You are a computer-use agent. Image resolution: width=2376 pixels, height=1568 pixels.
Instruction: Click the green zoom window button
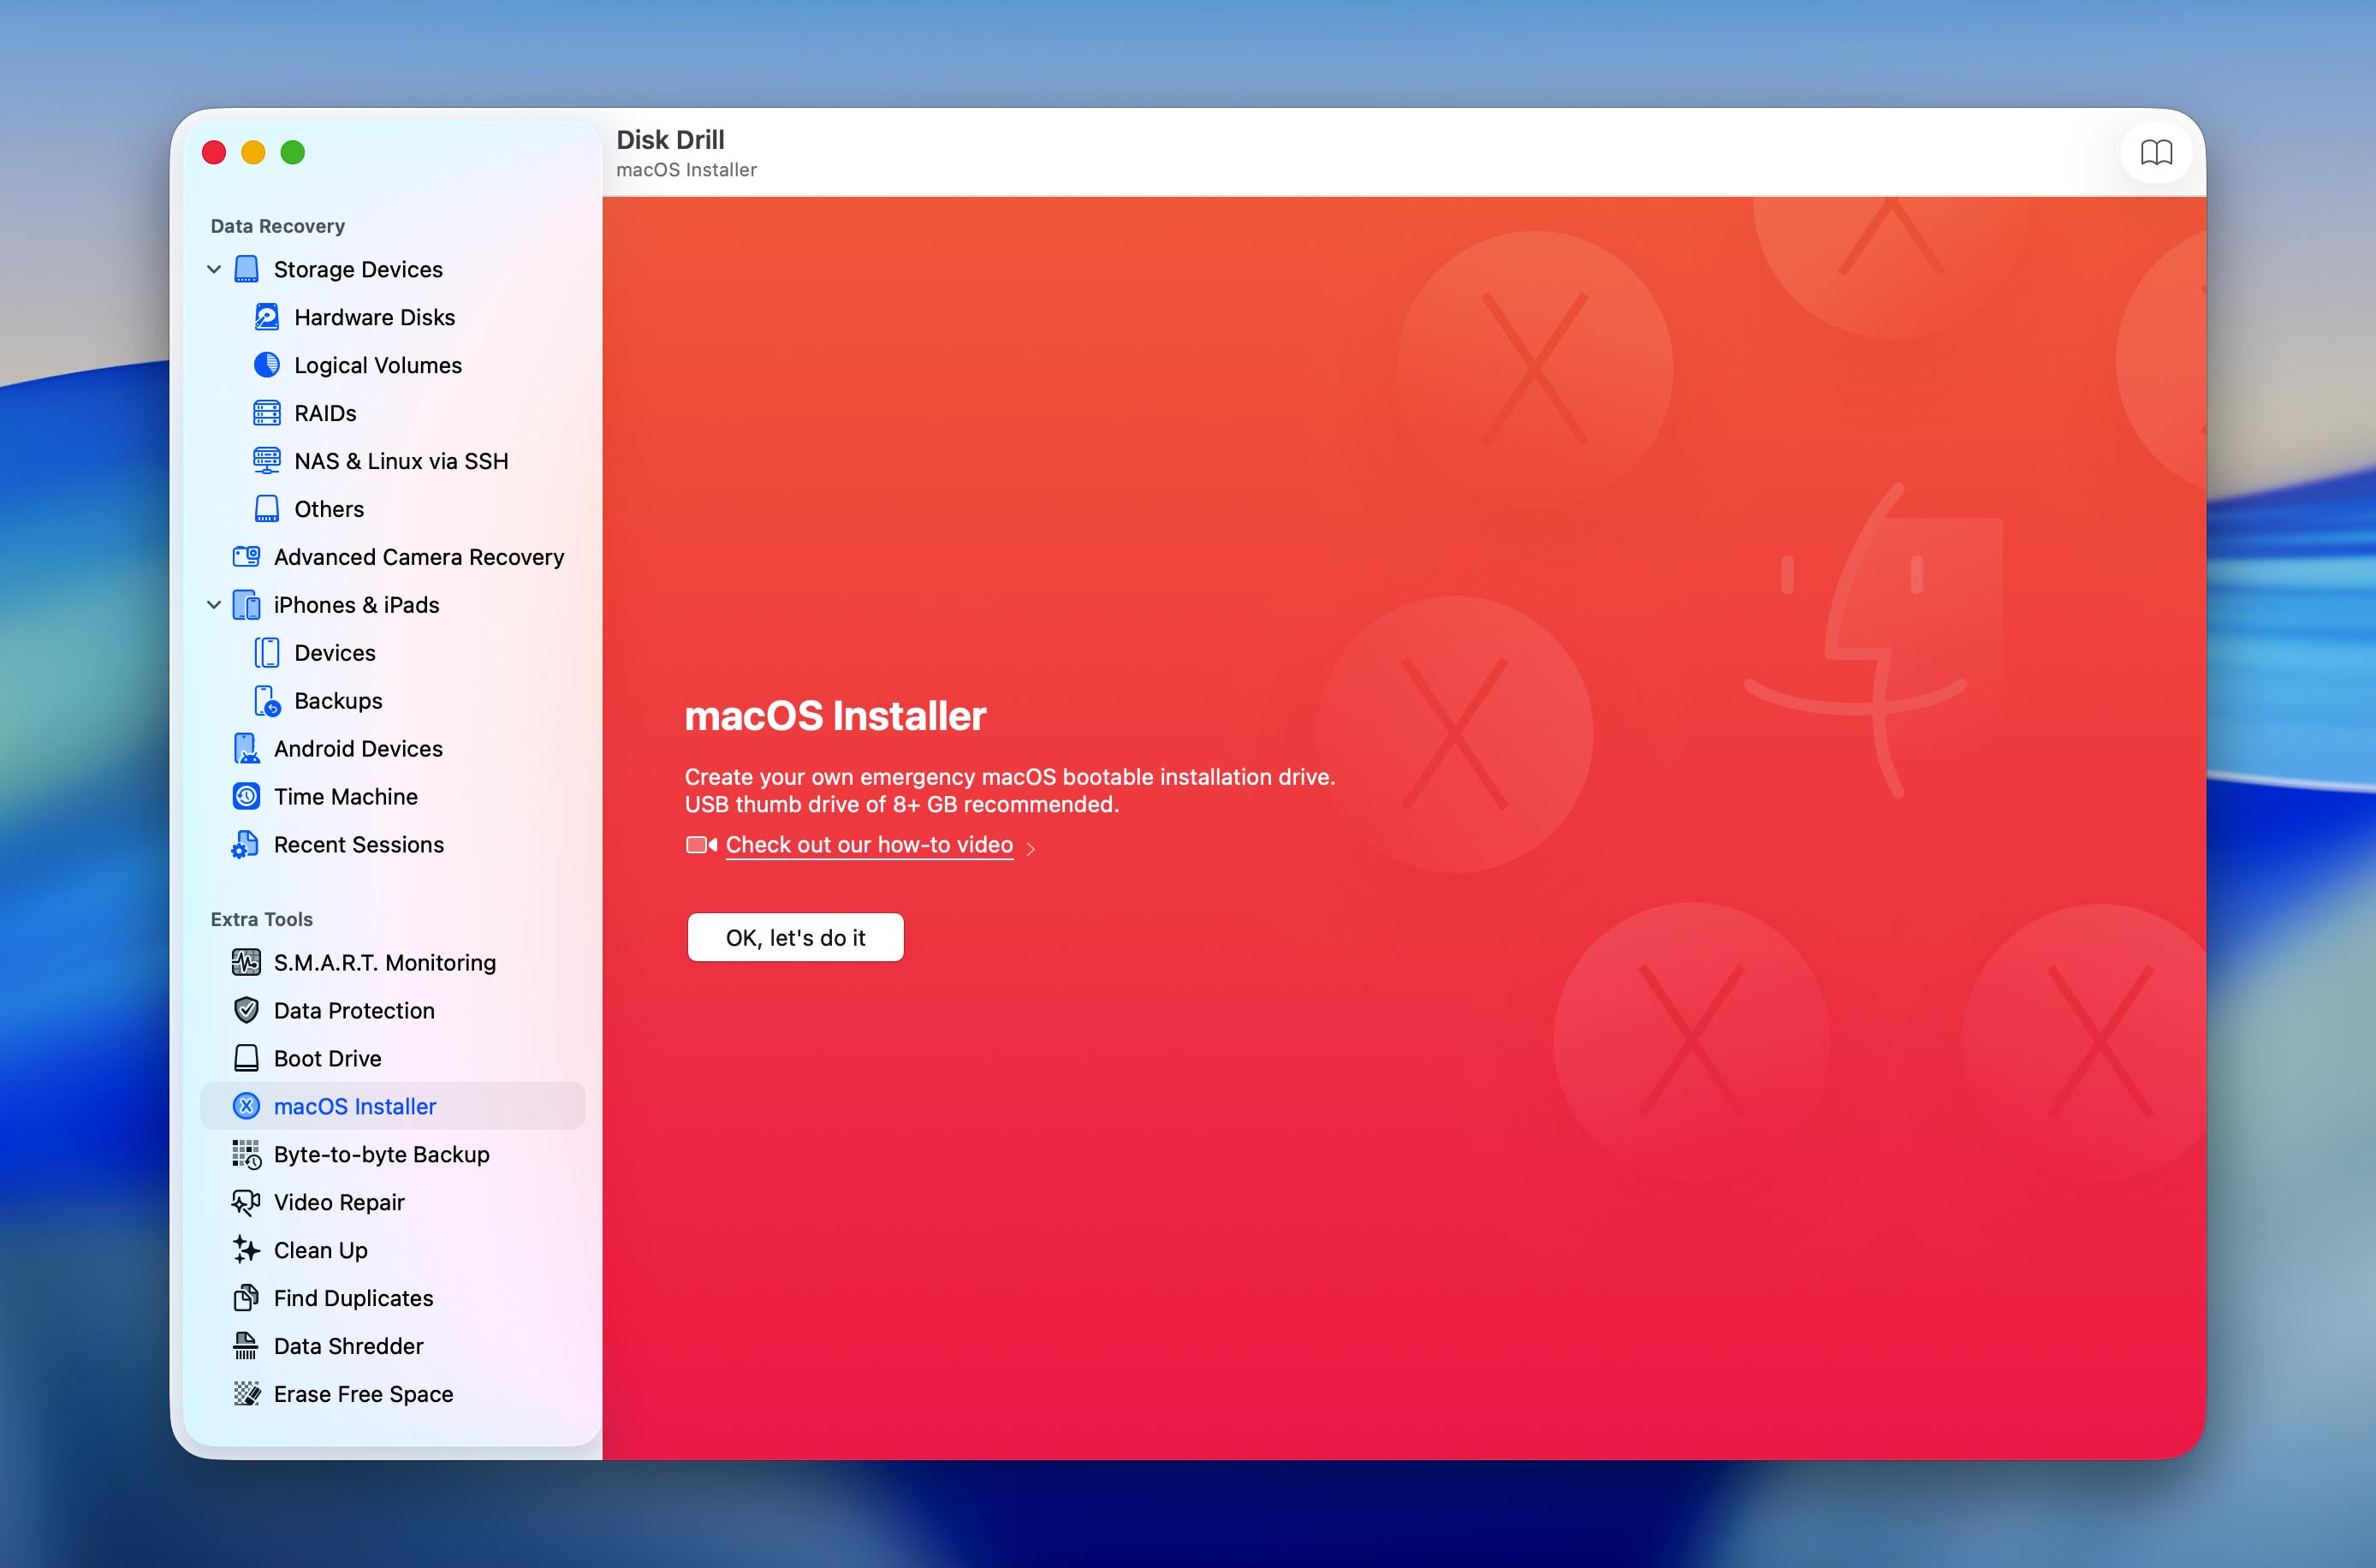click(x=293, y=152)
